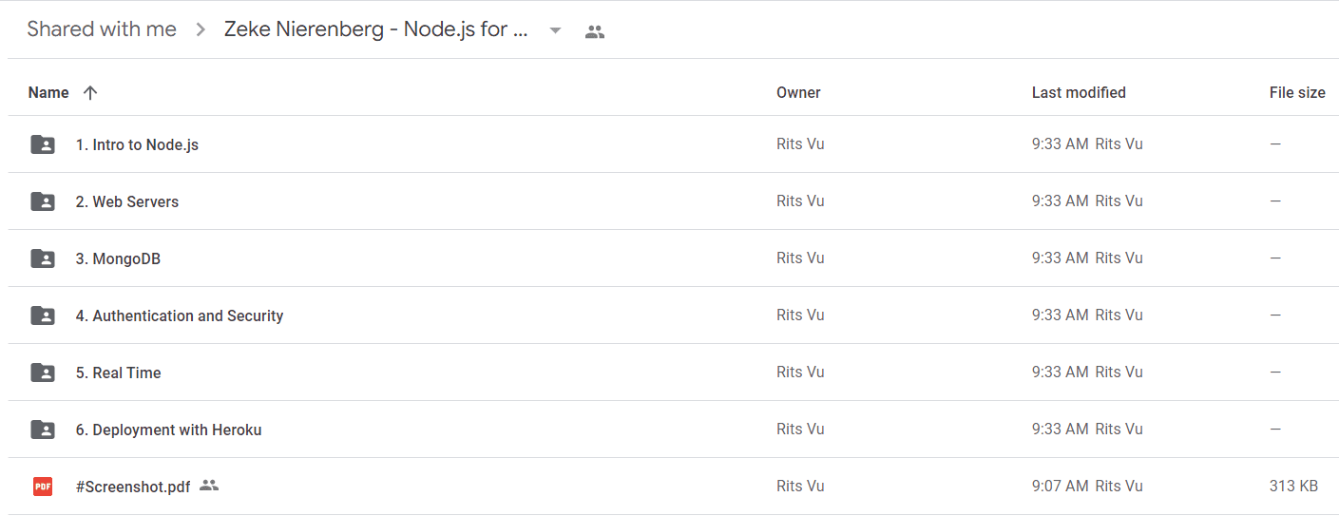Click the shared people icon in the breadcrumb
Image resolution: width=1339 pixels, height=516 pixels.
click(x=595, y=31)
